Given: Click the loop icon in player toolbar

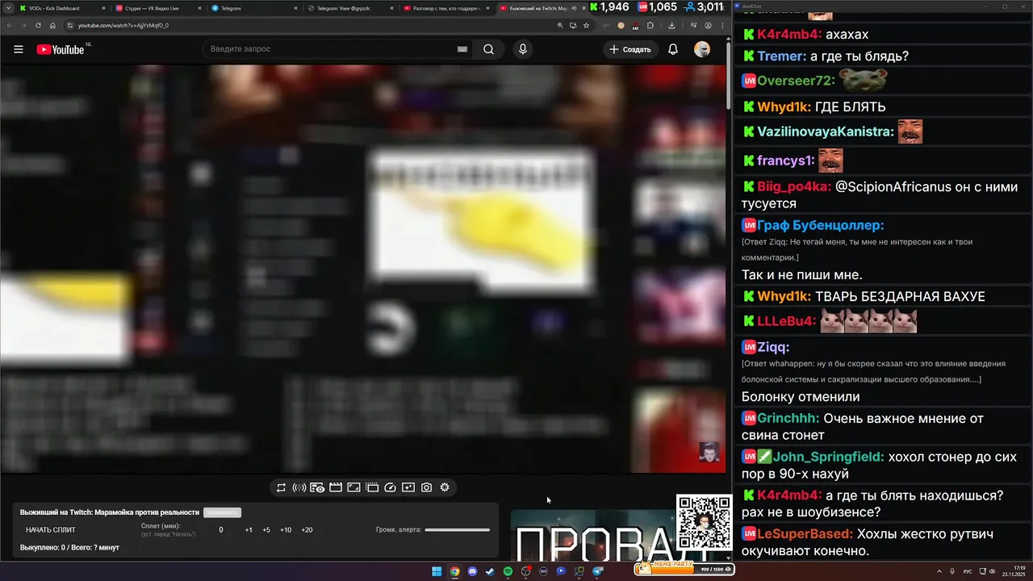Looking at the screenshot, I should (281, 487).
